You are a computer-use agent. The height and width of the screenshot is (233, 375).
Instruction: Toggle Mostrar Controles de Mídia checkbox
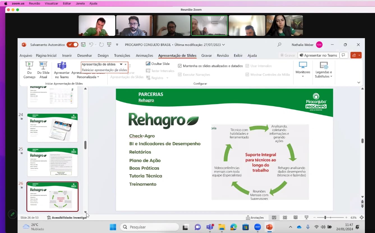(247, 75)
